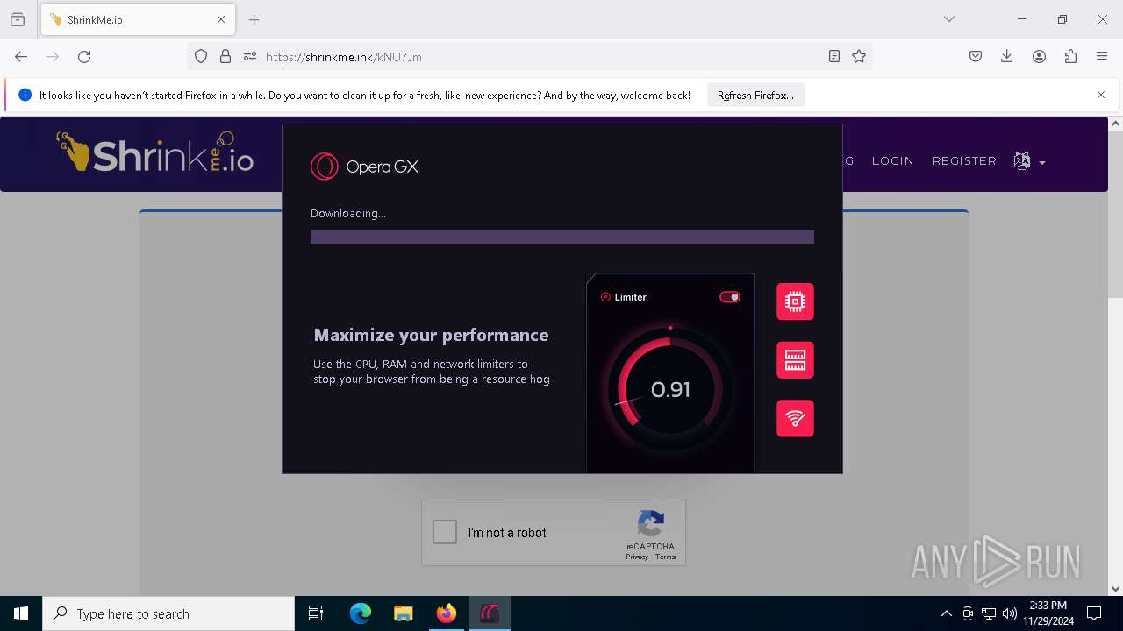Viewport: 1123px width, 631px height.
Task: Reload the current page
Action: [x=84, y=56]
